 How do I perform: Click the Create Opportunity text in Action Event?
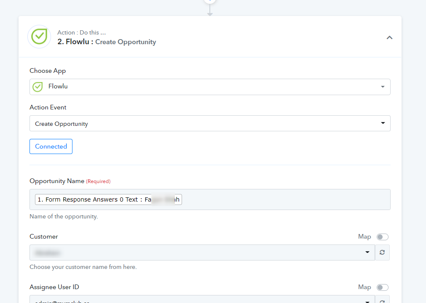[x=62, y=124]
